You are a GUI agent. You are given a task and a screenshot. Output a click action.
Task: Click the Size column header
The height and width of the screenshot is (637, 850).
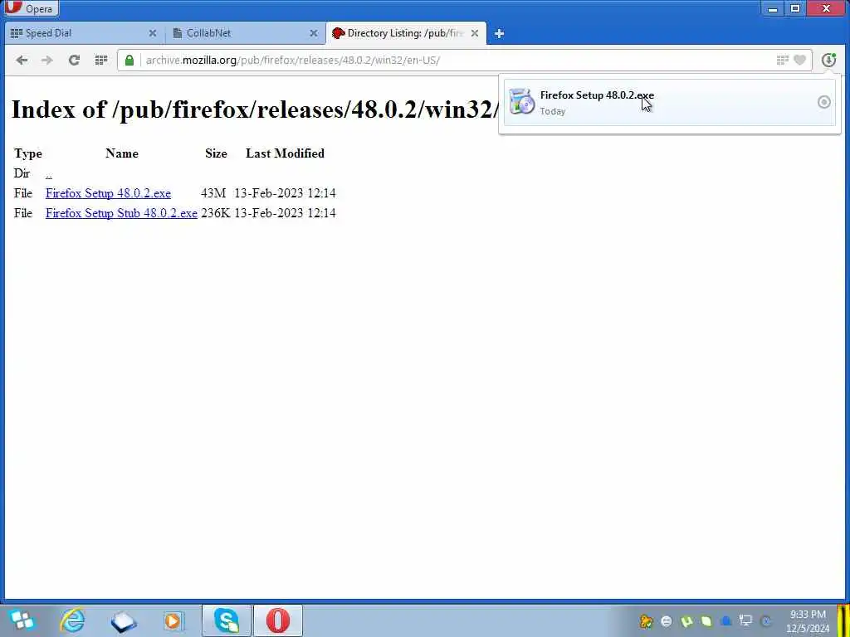[x=216, y=153]
